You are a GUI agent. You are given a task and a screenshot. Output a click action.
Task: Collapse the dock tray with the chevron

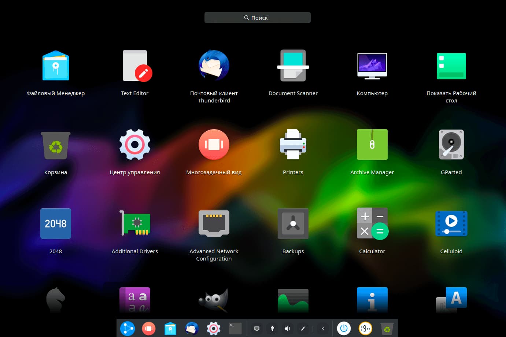click(323, 329)
